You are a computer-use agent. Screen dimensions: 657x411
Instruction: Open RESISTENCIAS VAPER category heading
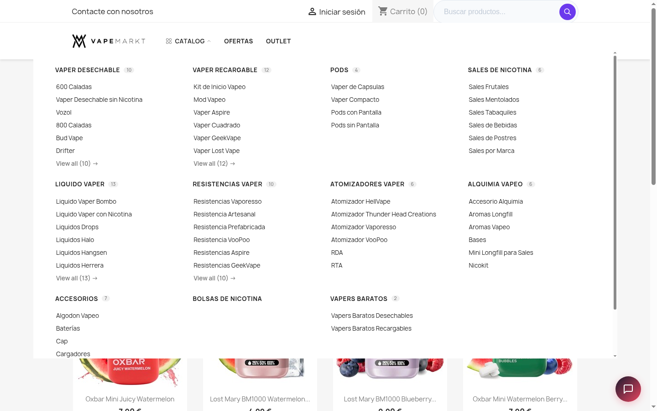[227, 184]
